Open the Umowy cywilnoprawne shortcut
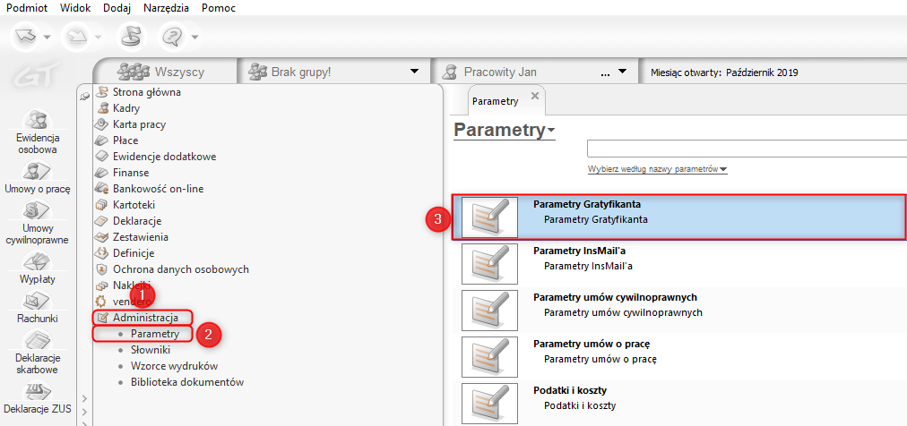This screenshot has width=907, height=426. click(x=37, y=224)
